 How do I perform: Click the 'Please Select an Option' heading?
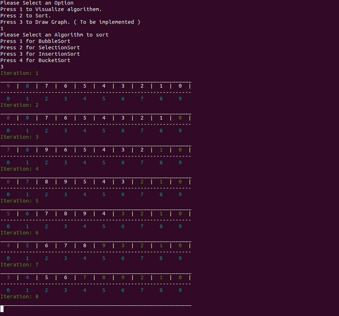point(37,3)
